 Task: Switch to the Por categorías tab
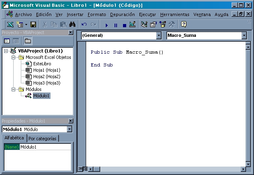tap(43, 139)
